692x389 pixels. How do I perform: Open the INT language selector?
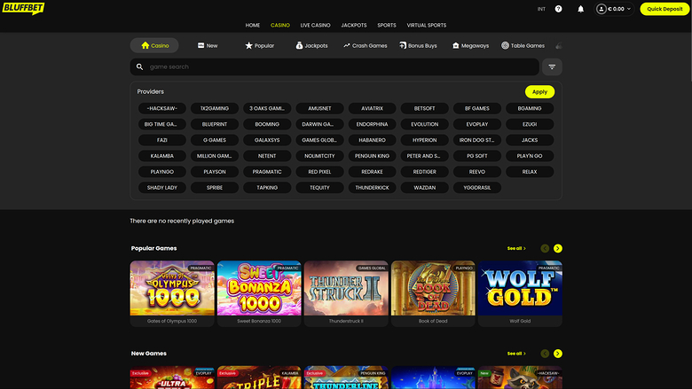pyautogui.click(x=541, y=9)
